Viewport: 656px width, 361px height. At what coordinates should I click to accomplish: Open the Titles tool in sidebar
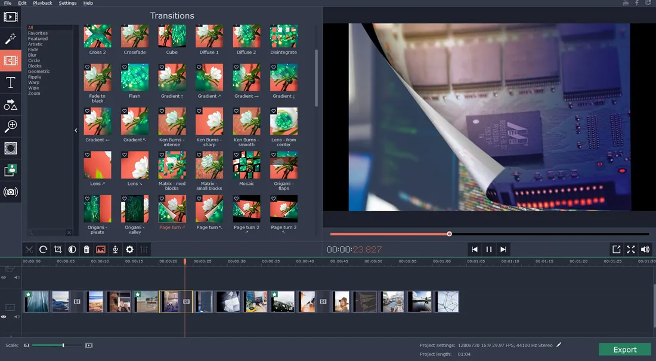click(x=11, y=83)
